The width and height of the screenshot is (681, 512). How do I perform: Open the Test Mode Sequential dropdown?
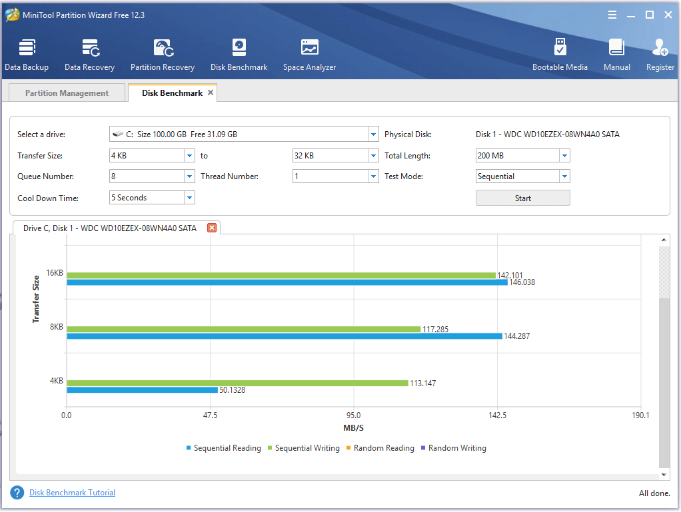(564, 176)
